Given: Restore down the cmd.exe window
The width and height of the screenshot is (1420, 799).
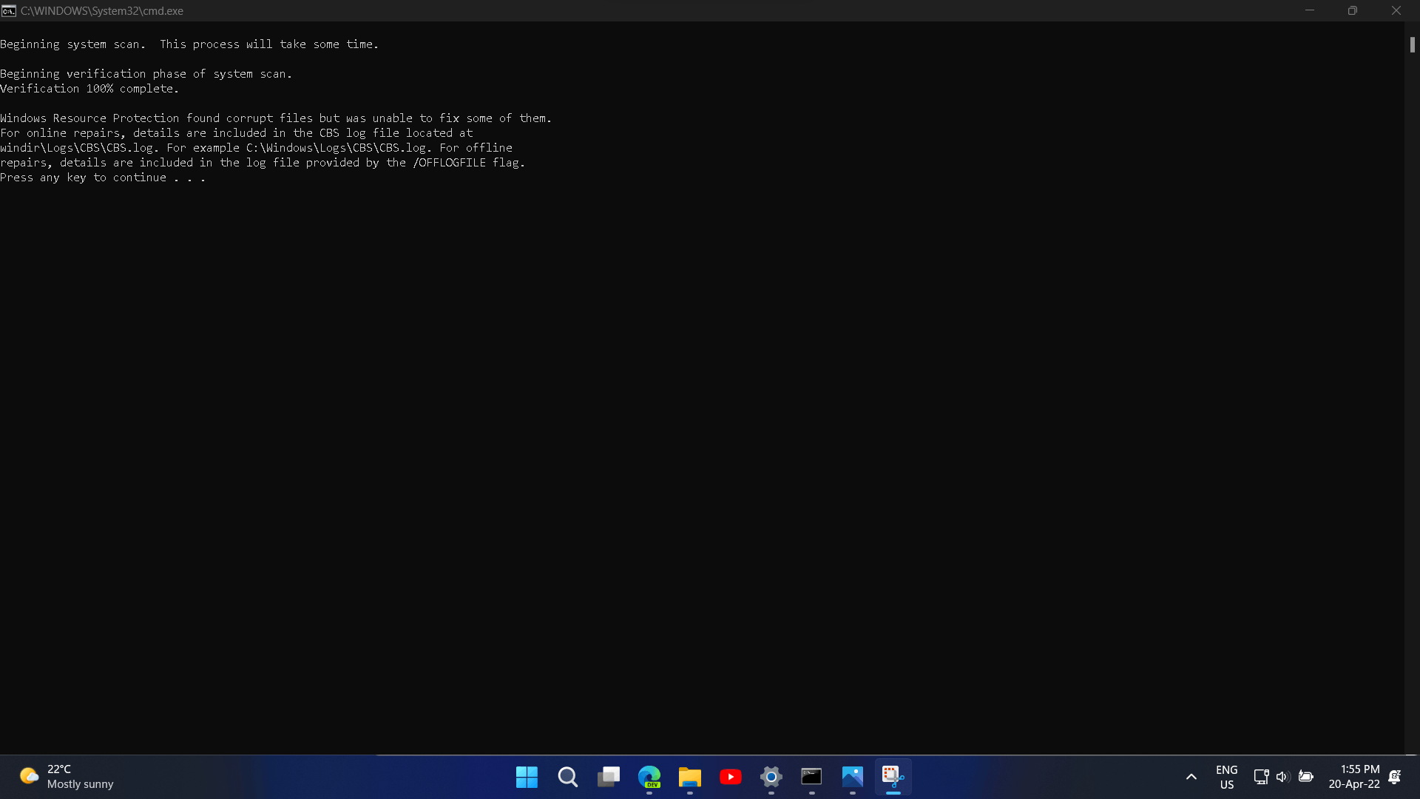Looking at the screenshot, I should 1352,10.
